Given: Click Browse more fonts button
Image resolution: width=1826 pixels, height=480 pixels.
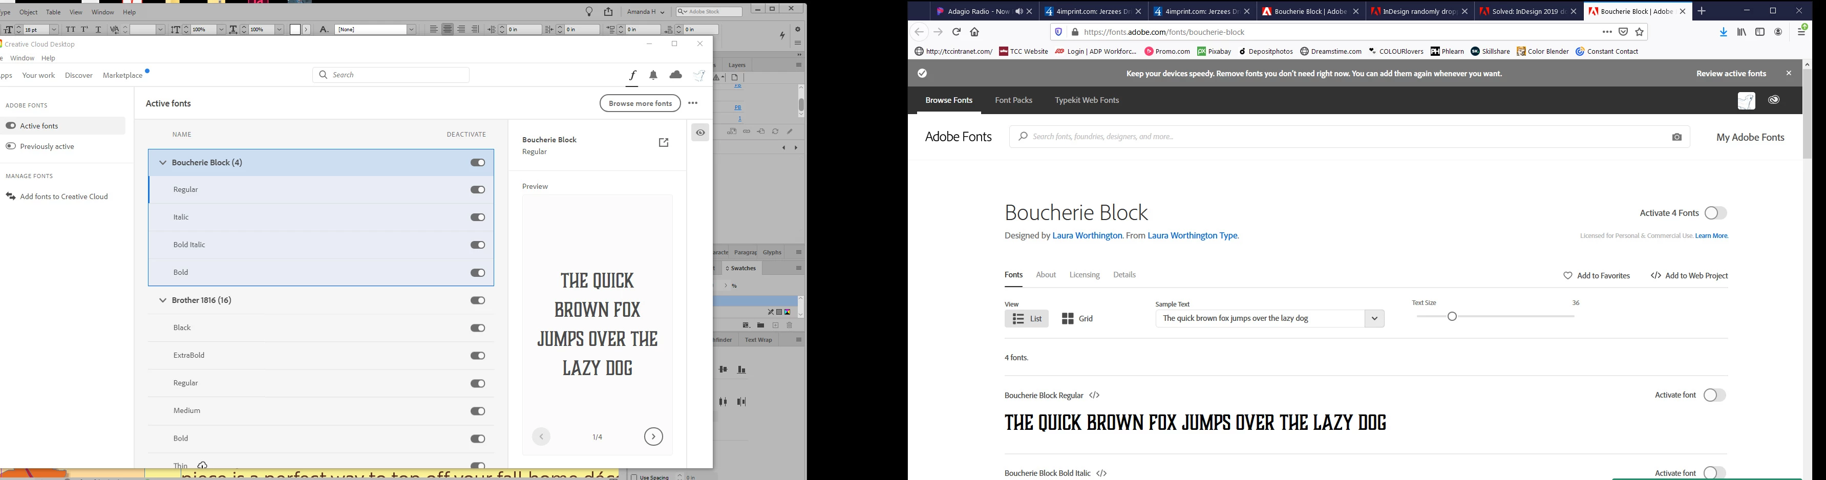Looking at the screenshot, I should tap(640, 103).
